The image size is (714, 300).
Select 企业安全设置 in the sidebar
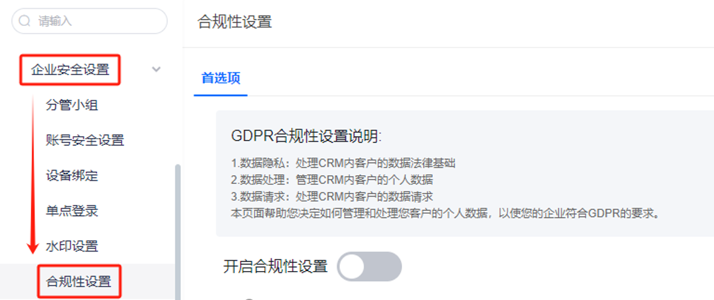pyautogui.click(x=70, y=70)
